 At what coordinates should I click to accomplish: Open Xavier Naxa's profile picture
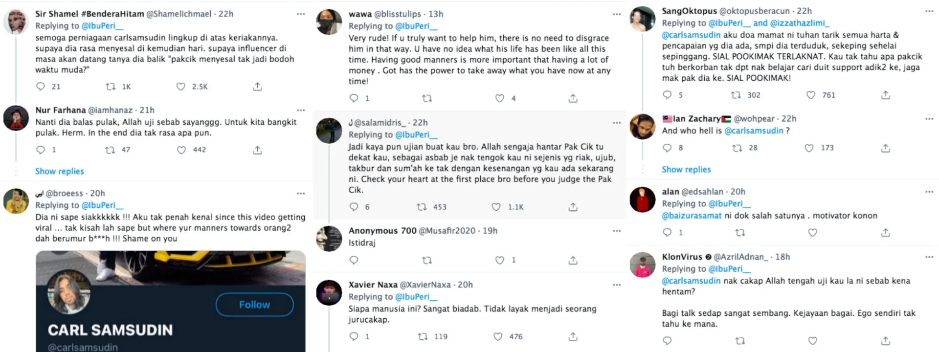[329, 293]
